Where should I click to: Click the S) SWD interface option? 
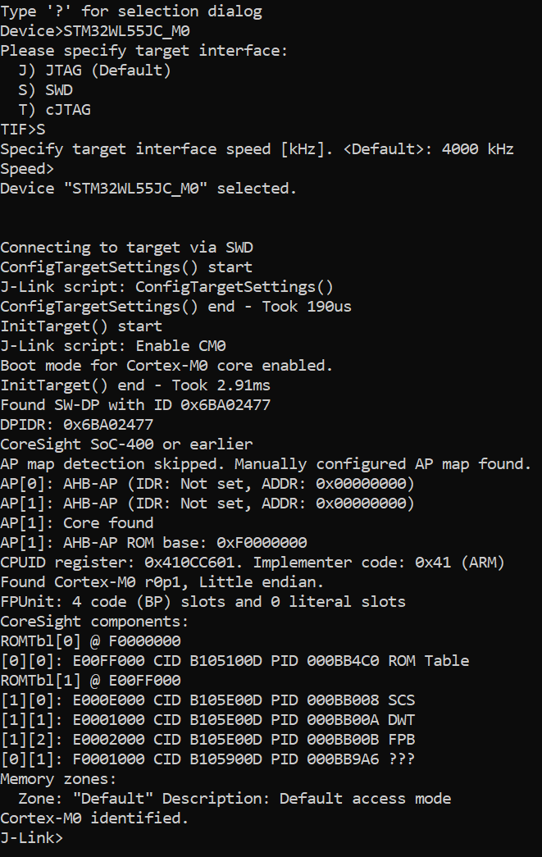point(45,90)
